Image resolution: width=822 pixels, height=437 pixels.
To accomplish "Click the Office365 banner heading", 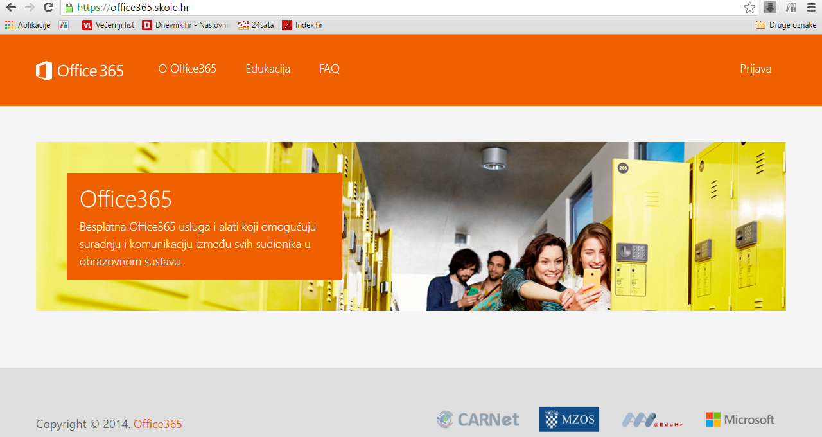I will tap(126, 199).
